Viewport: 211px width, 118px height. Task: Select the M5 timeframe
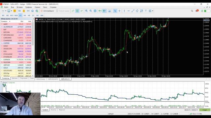pyautogui.click(x=8, y=15)
